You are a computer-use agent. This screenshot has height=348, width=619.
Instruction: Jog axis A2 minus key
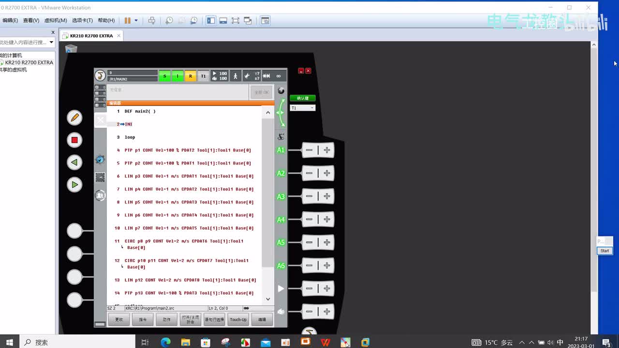[309, 173]
